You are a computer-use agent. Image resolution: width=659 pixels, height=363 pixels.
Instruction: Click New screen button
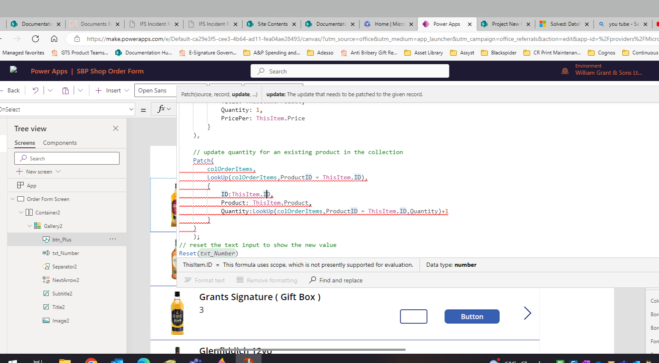[34, 172]
